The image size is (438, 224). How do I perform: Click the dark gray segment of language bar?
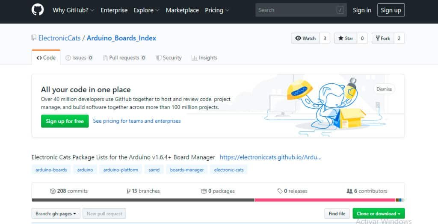[x=143, y=200]
